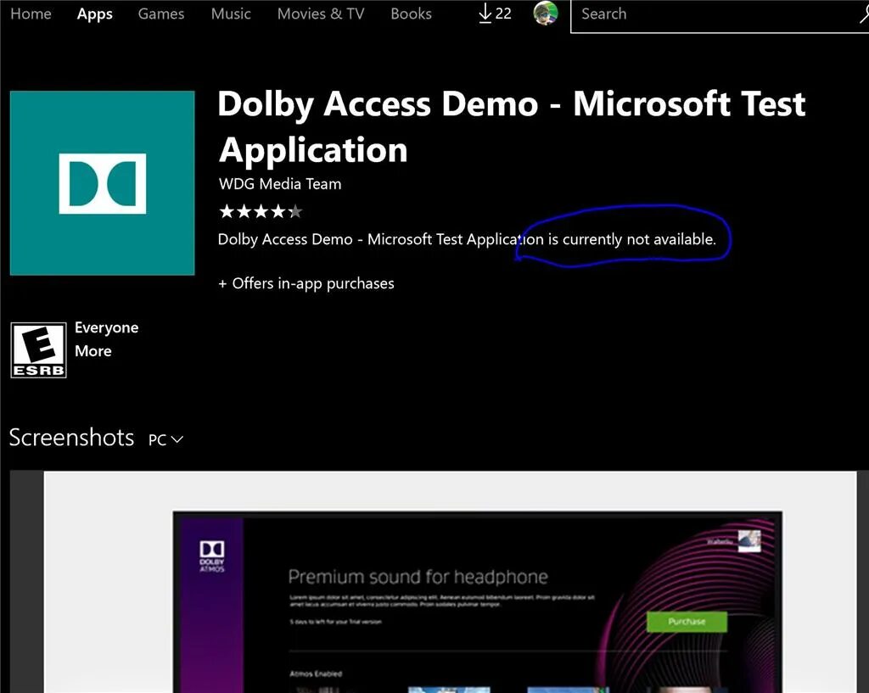
Task: Select the Apps tab
Action: 95,14
